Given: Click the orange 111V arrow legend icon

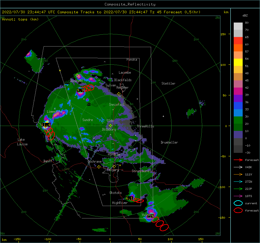Looking at the screenshot, I should click(238, 174).
